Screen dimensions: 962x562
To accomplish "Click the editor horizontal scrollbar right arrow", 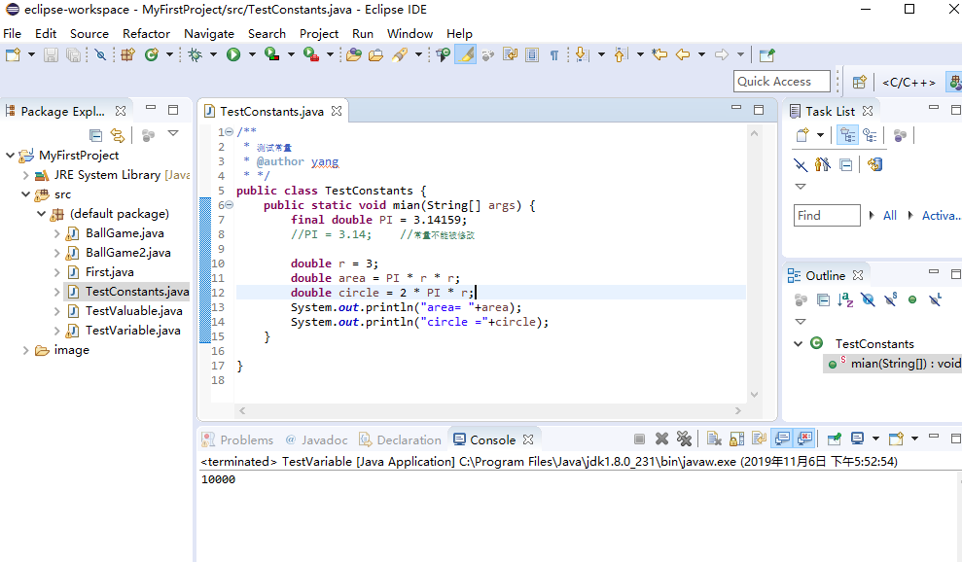I will pyautogui.click(x=738, y=410).
